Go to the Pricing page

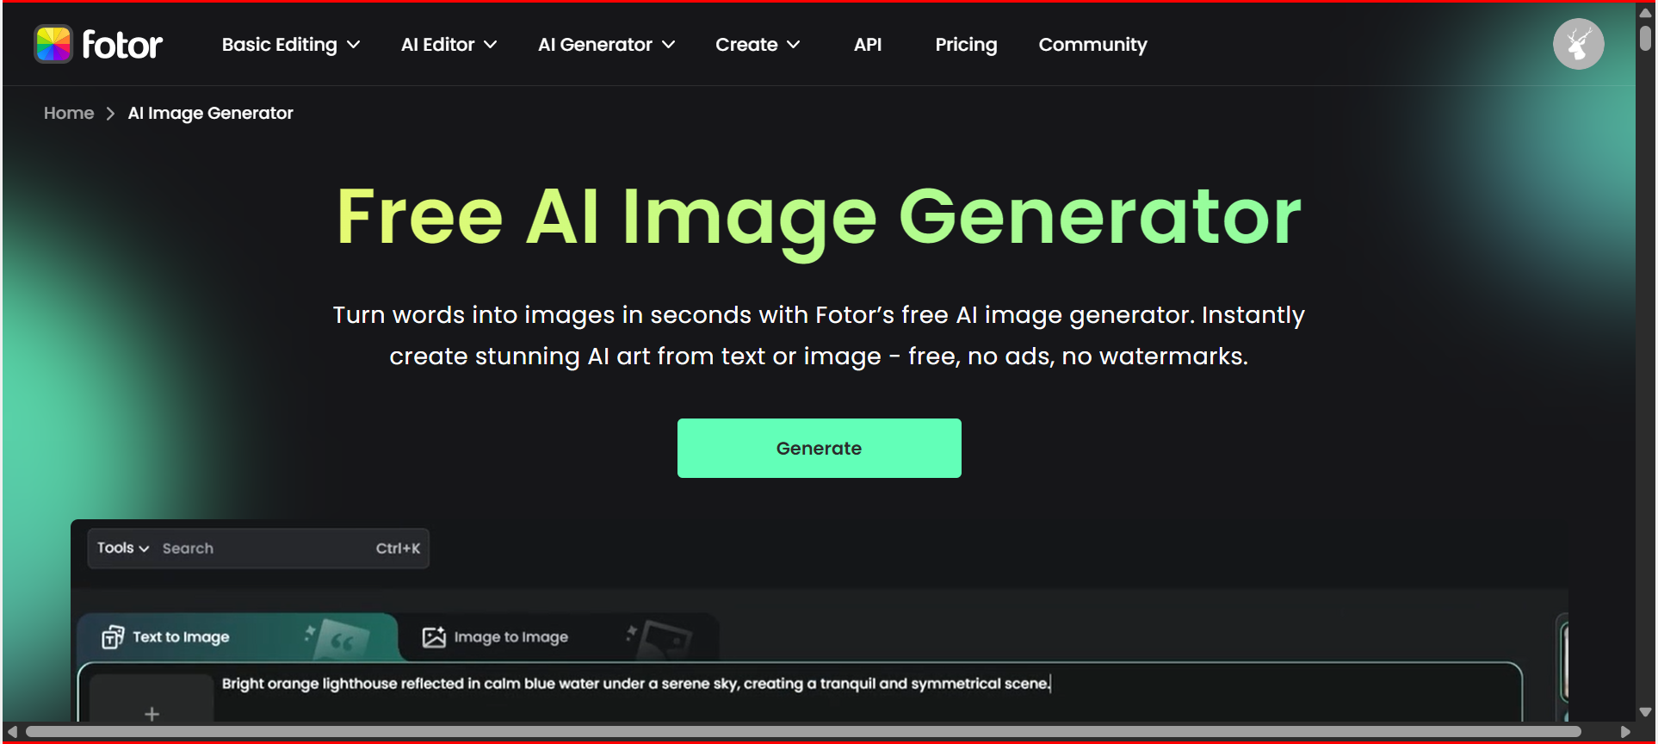(966, 45)
